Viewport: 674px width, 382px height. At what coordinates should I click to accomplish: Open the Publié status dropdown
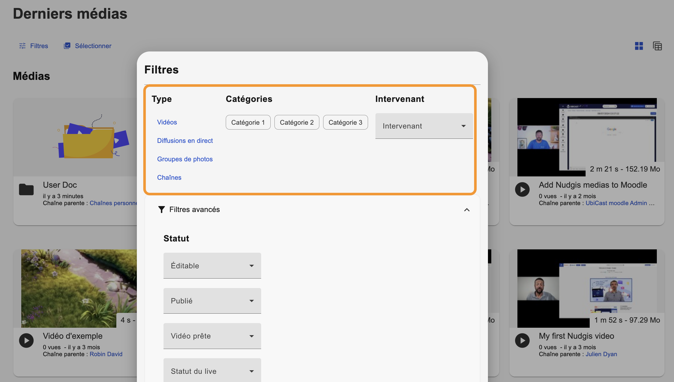coord(212,301)
